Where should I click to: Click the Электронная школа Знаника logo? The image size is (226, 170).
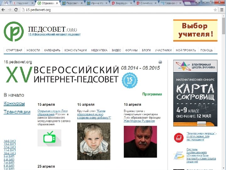(x=195, y=66)
